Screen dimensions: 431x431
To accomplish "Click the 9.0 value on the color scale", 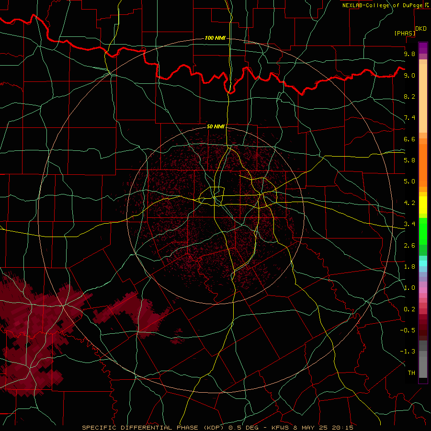I will (409, 75).
